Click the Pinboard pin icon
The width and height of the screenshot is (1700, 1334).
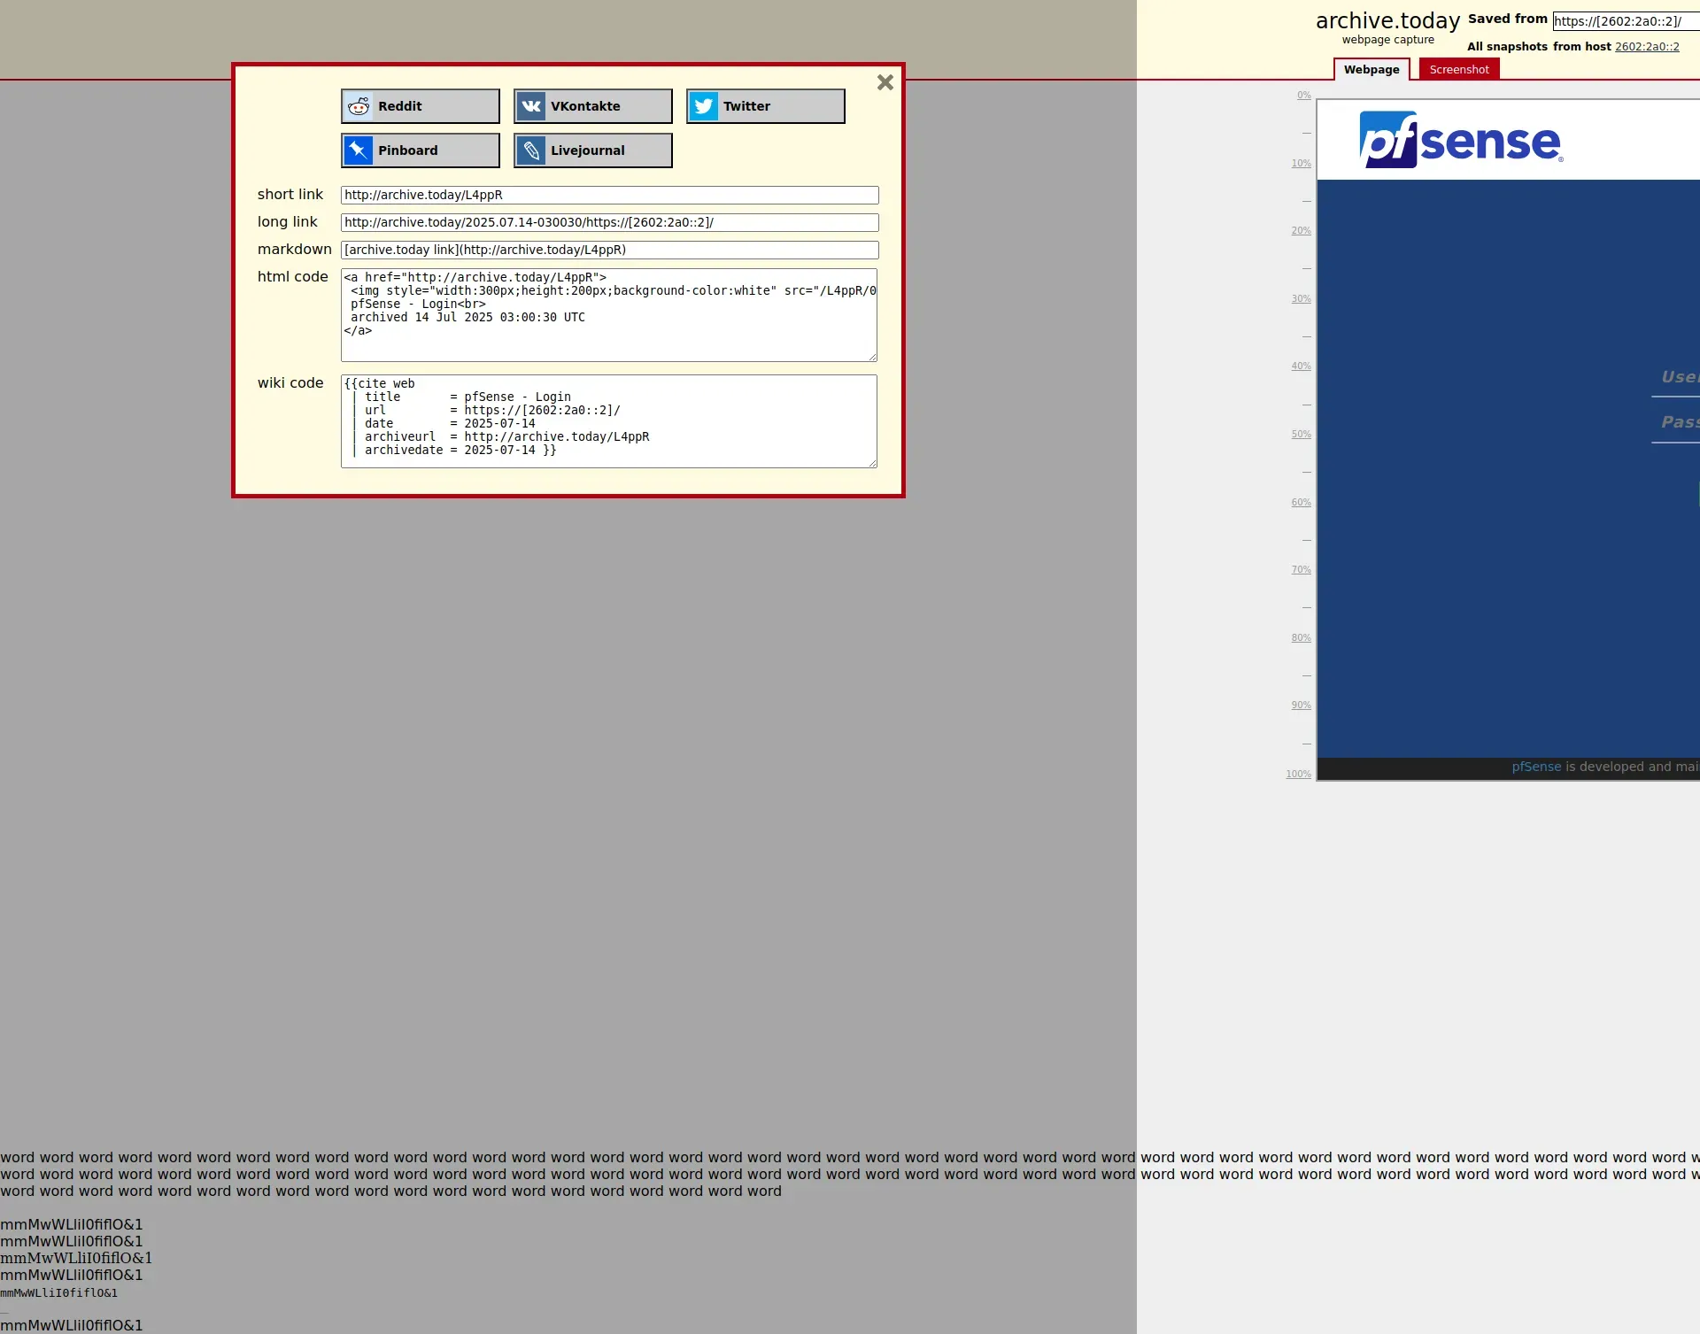click(x=359, y=150)
